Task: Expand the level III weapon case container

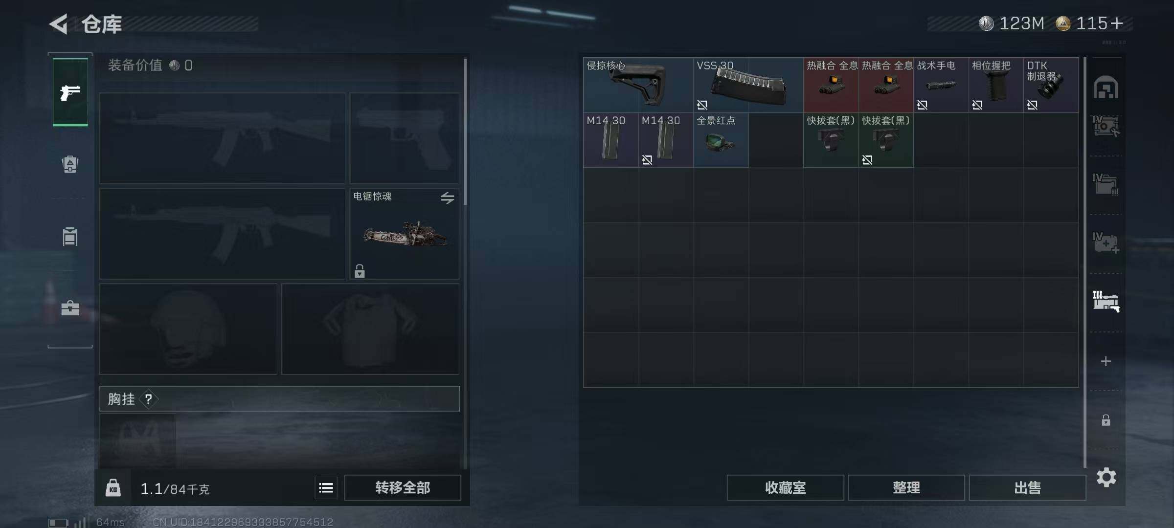Action: [1106, 301]
